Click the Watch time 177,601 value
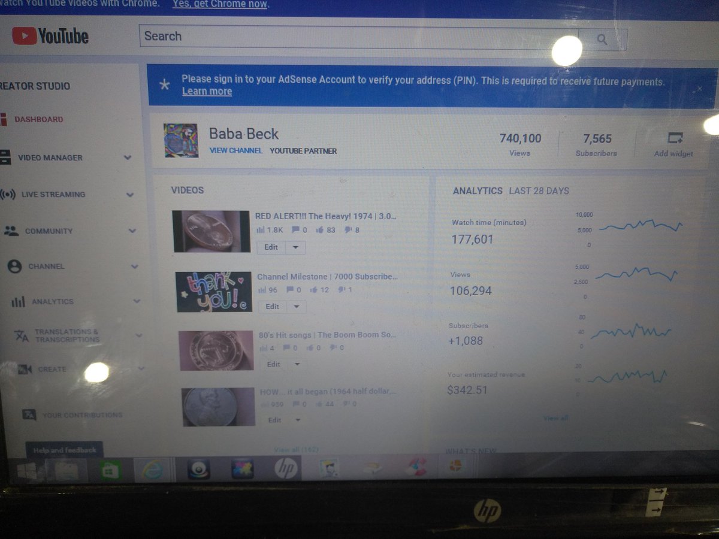Image resolution: width=719 pixels, height=539 pixels. pos(472,240)
